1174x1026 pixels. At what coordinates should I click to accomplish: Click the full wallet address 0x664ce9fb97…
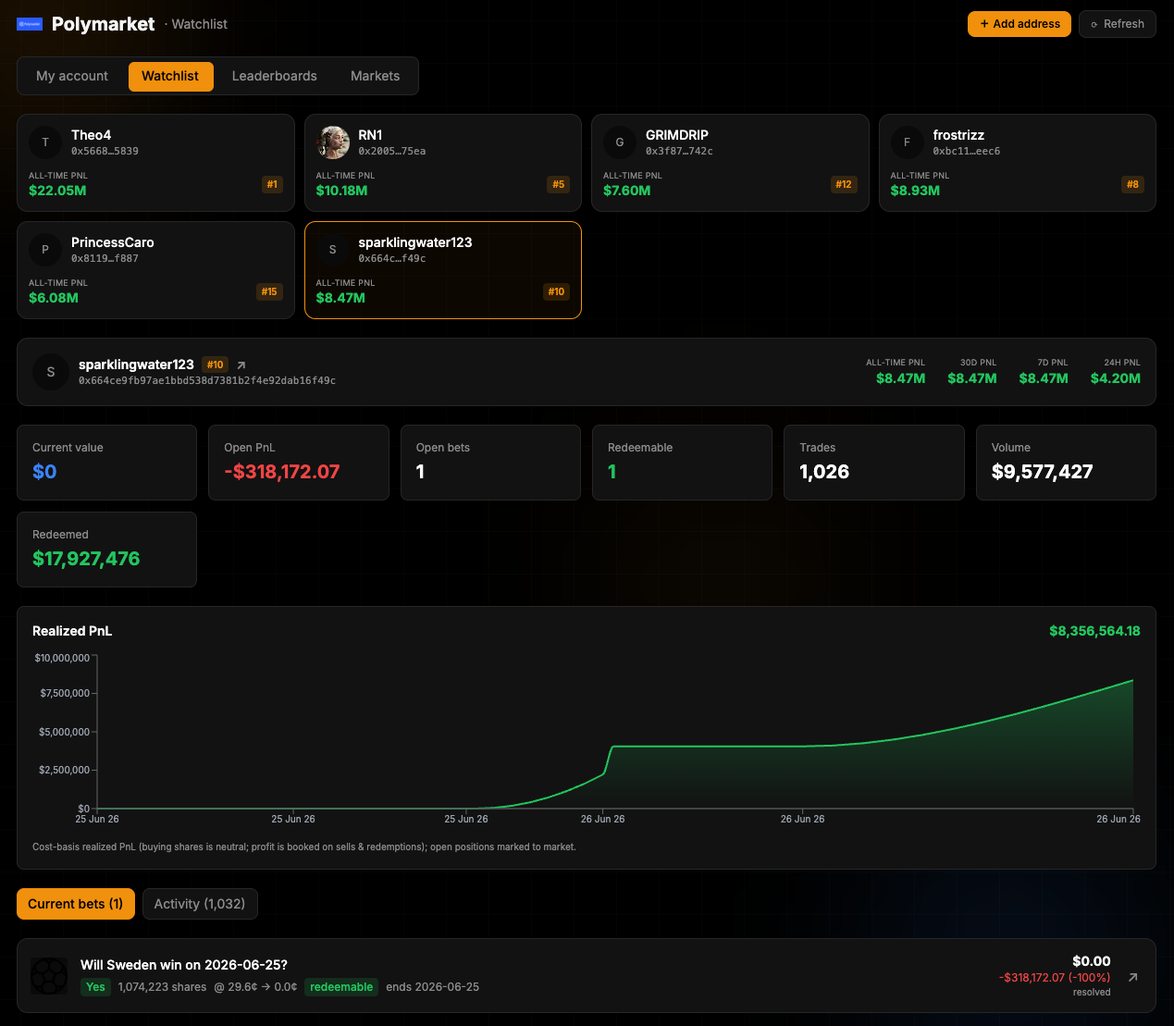coord(207,380)
